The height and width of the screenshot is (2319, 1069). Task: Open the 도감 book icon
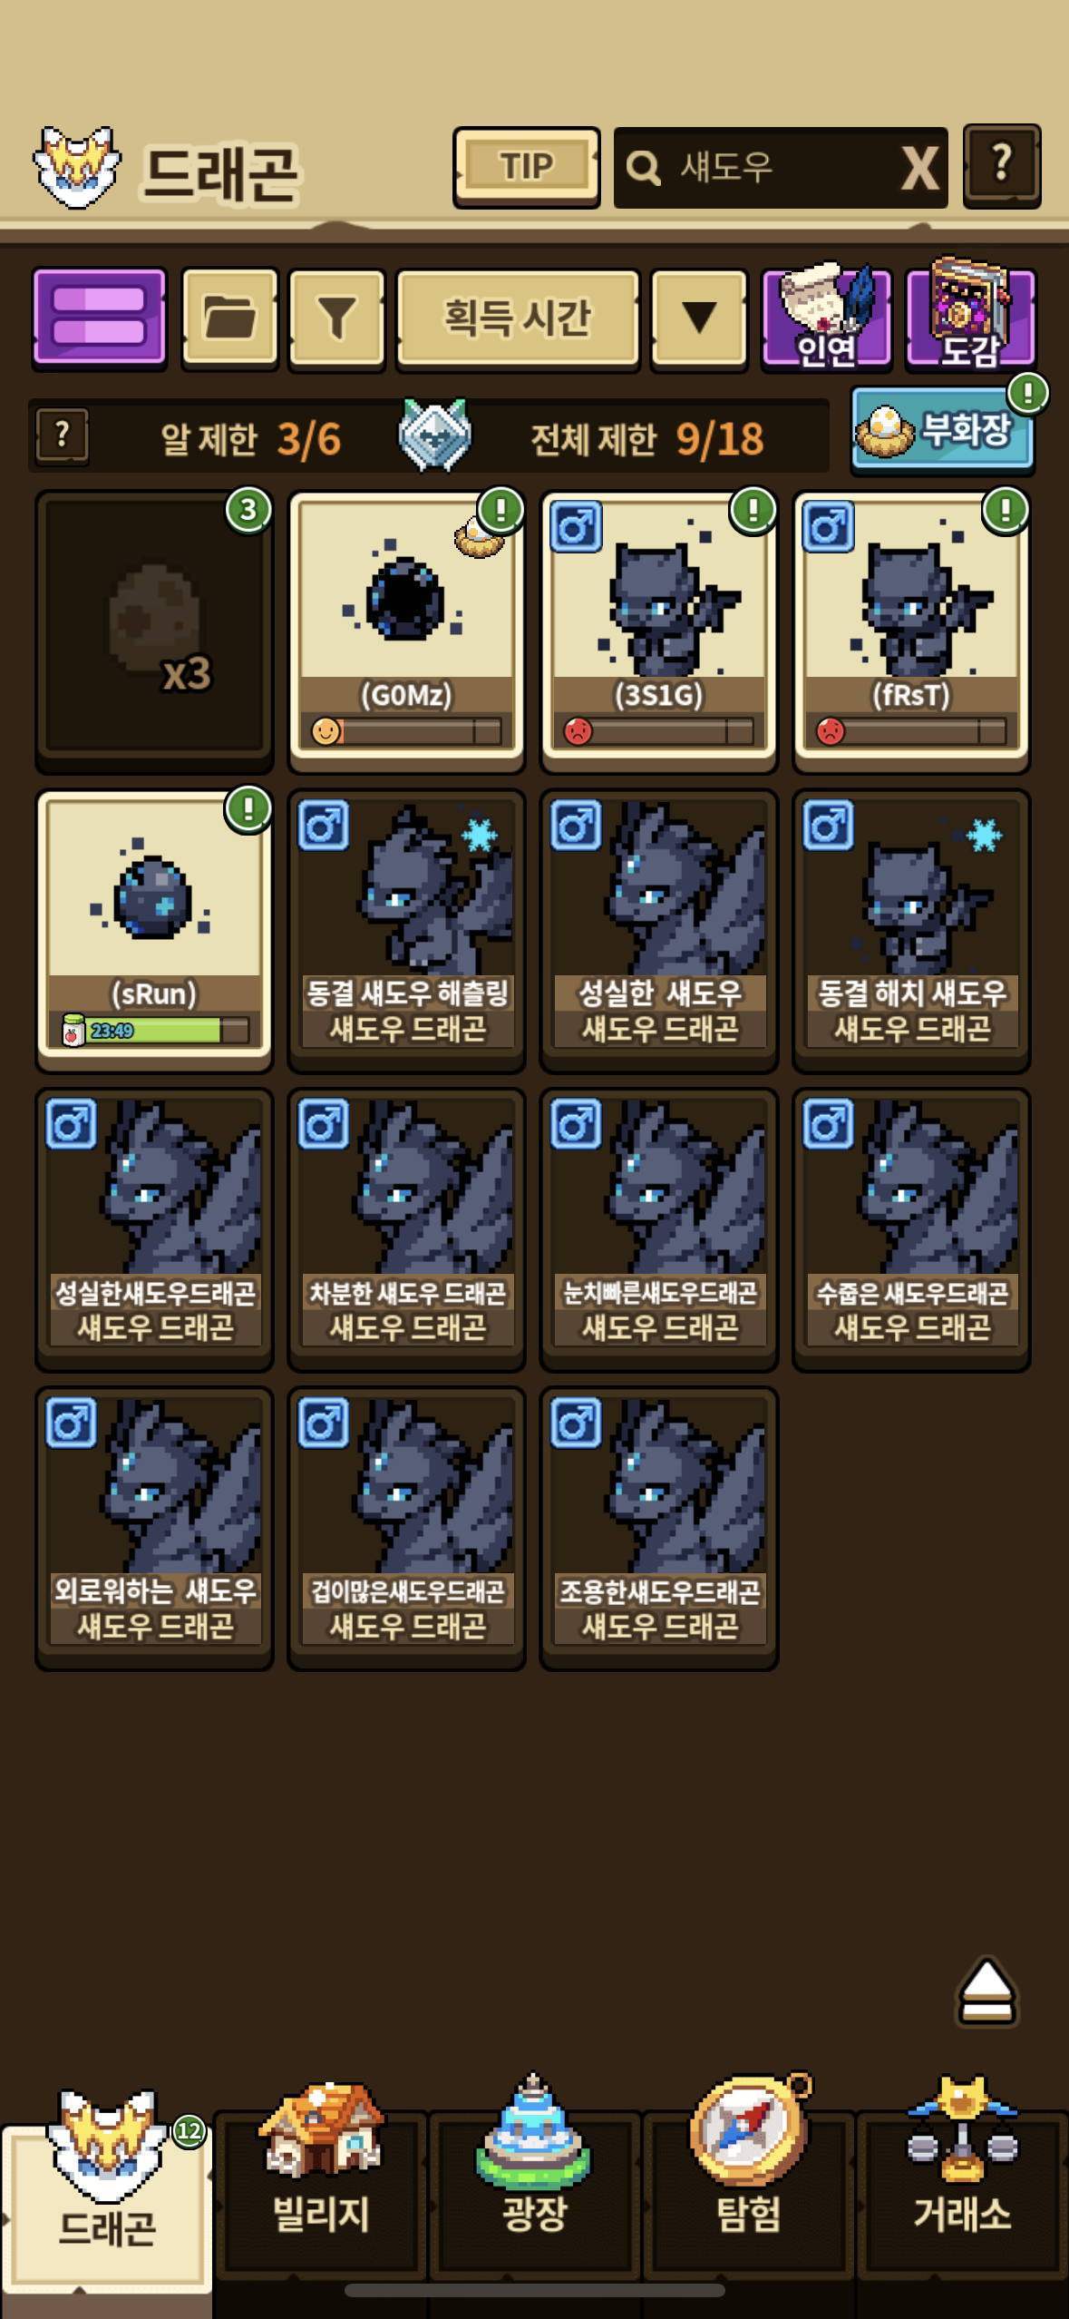[x=970, y=316]
